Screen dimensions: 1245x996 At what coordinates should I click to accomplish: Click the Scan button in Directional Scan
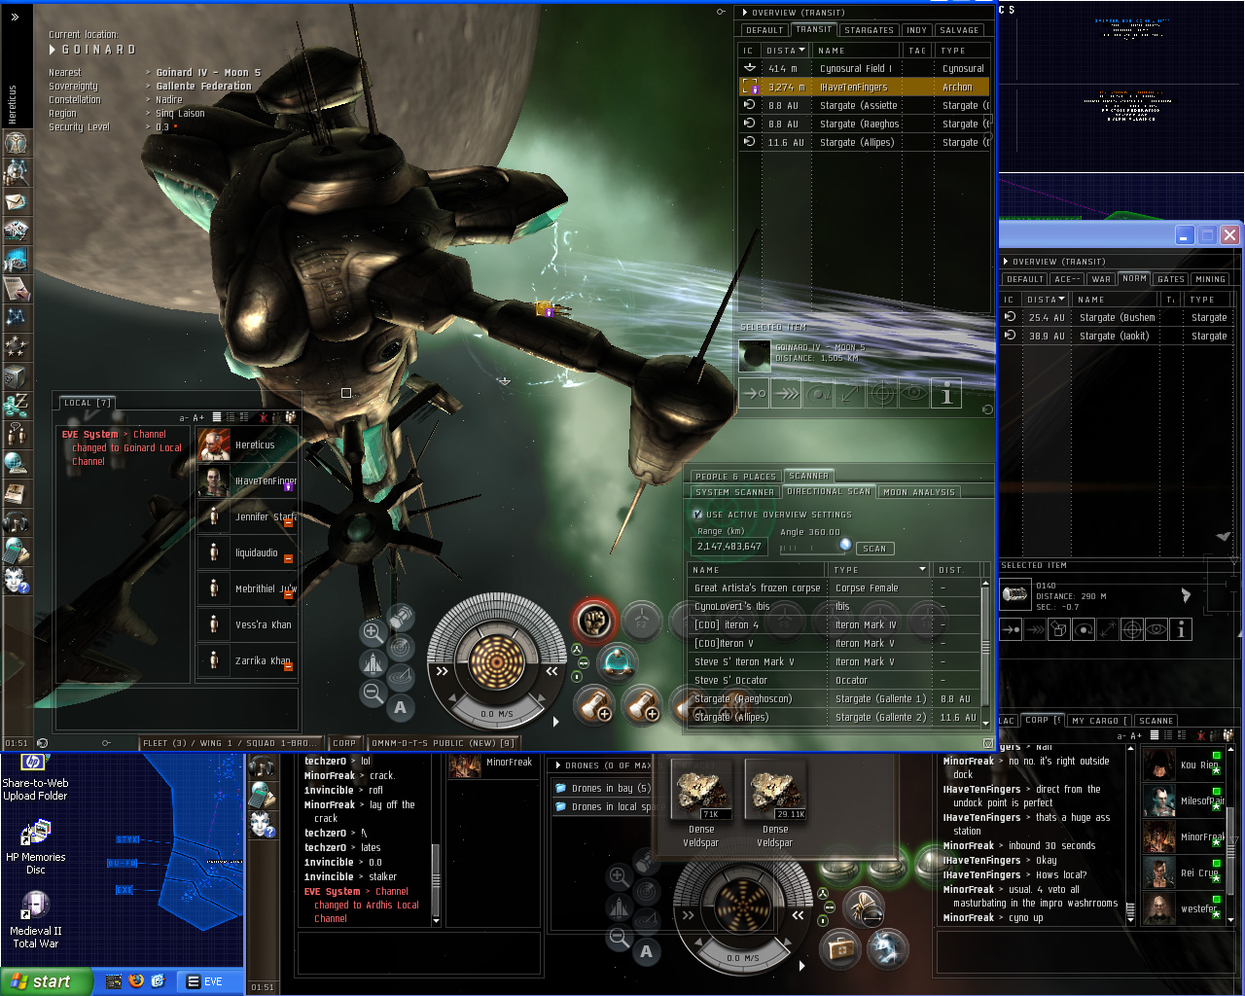(x=874, y=549)
